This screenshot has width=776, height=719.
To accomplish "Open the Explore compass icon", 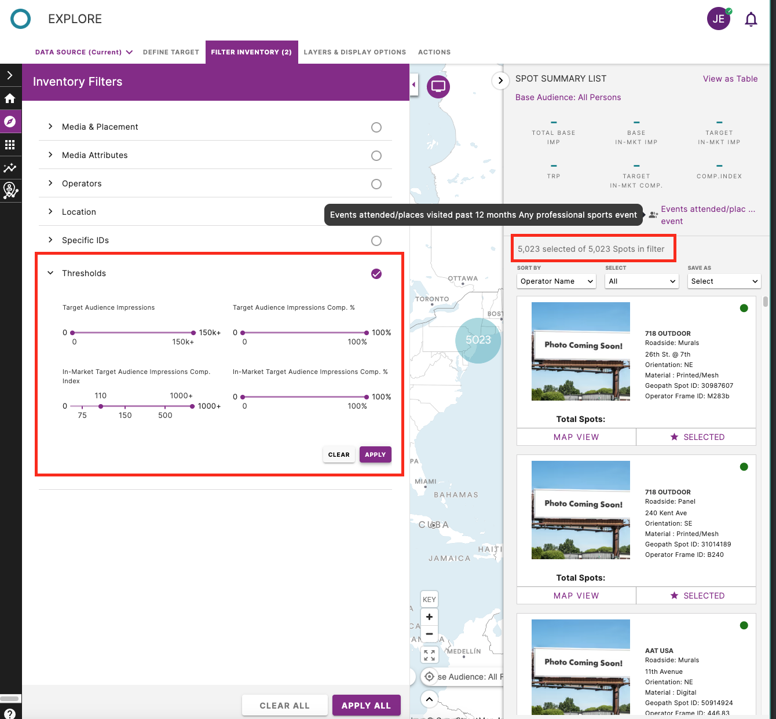I will coord(10,122).
